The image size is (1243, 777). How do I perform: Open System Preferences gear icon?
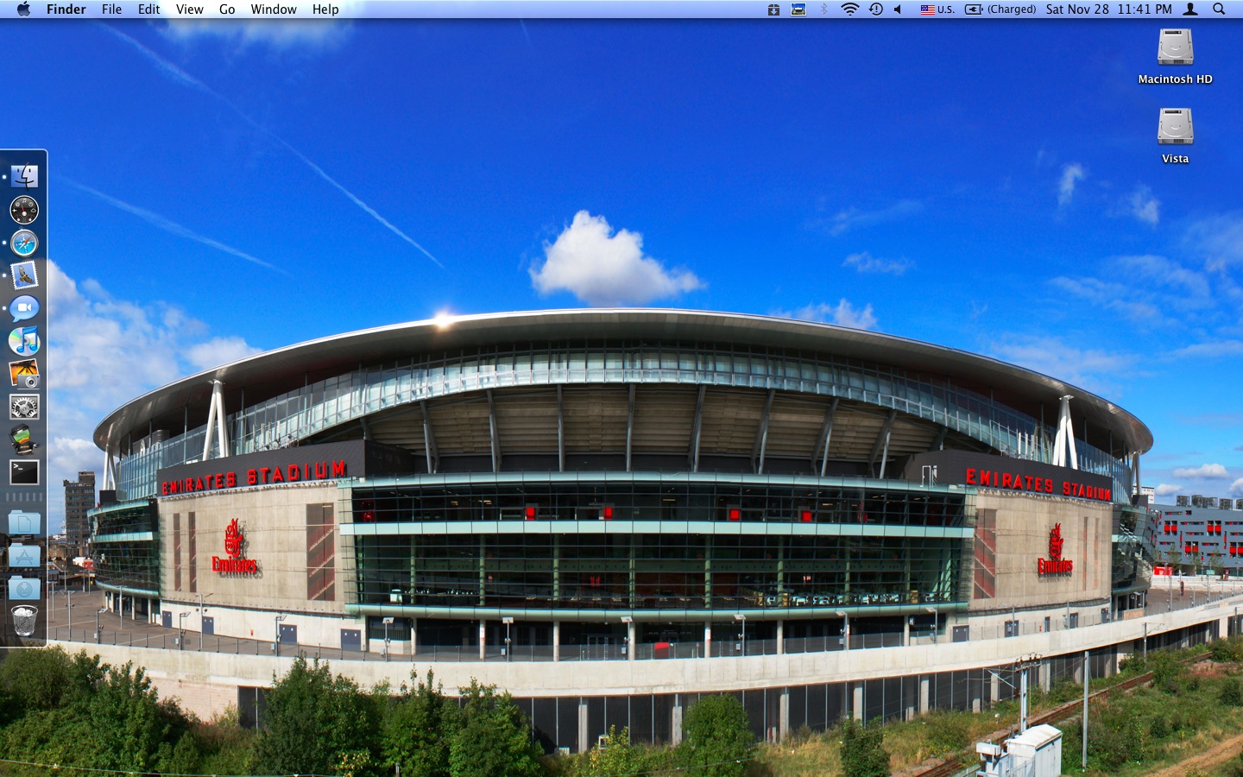[x=24, y=407]
